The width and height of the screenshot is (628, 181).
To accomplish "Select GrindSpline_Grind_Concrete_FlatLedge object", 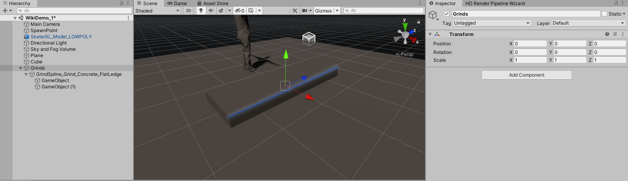I will (x=79, y=74).
